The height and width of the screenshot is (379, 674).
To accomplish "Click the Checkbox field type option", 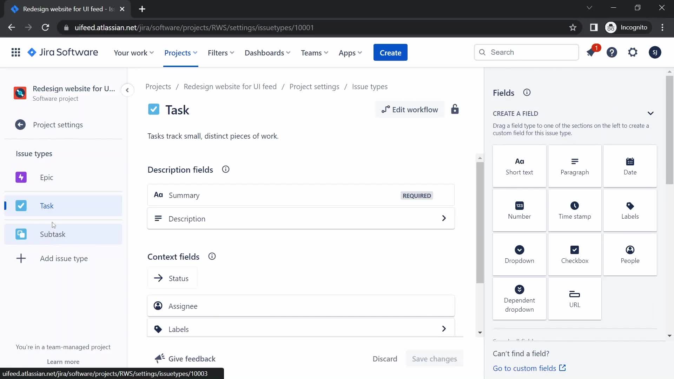I will pos(575,254).
